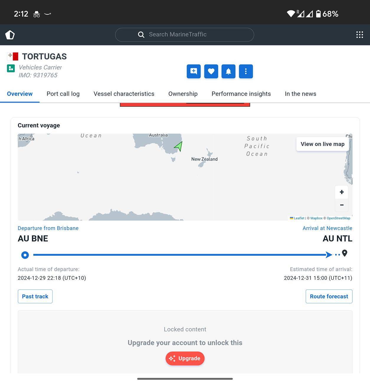Switch to the Port call log tab

tap(63, 94)
